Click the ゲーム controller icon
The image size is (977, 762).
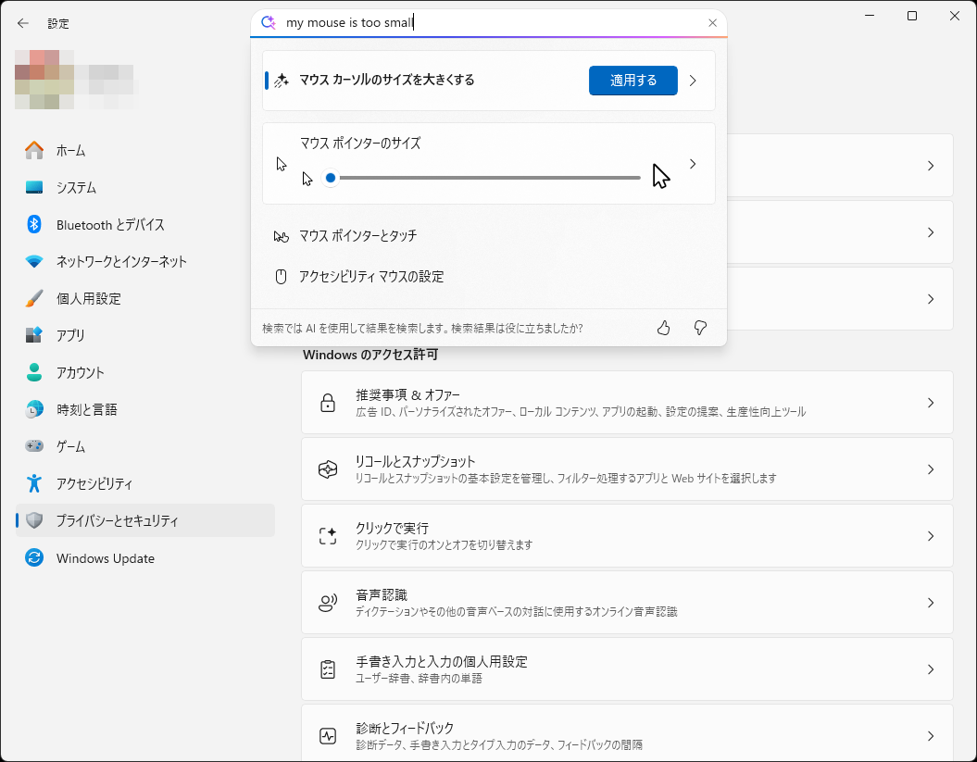(33, 446)
